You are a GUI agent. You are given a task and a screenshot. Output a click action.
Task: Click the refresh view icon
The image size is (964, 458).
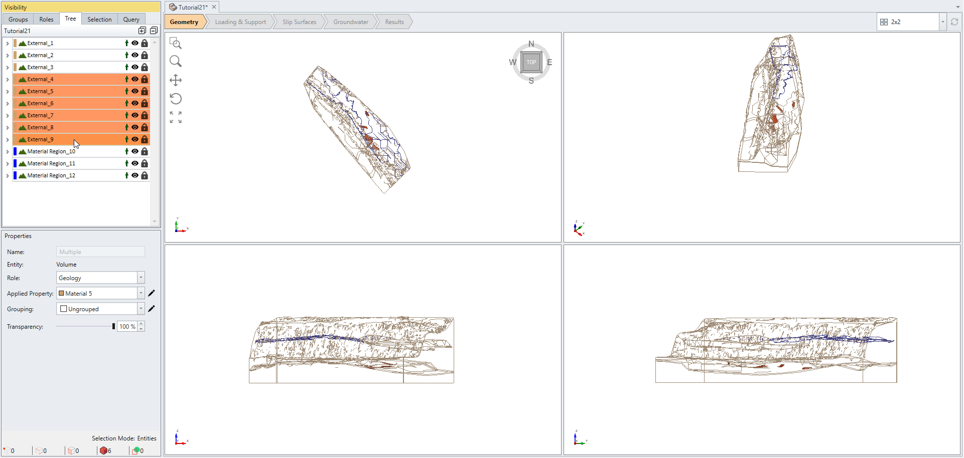click(x=954, y=22)
